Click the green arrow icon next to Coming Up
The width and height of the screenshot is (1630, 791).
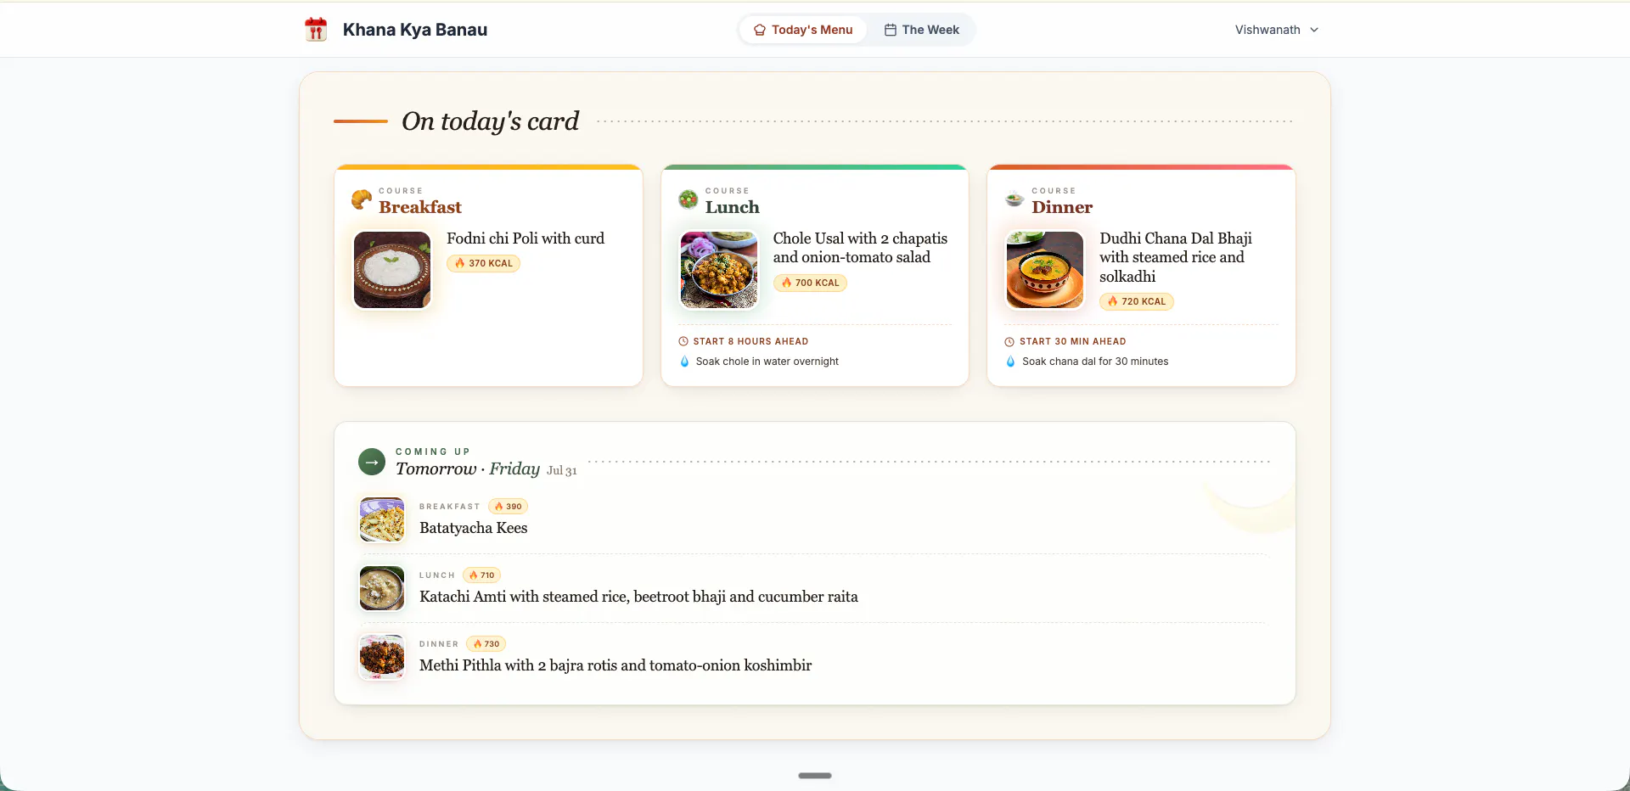[x=372, y=462]
